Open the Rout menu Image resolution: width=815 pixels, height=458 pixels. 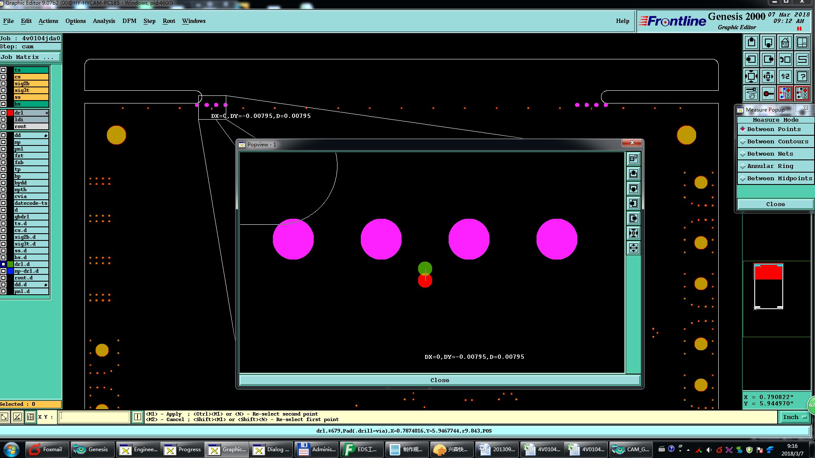[169, 21]
